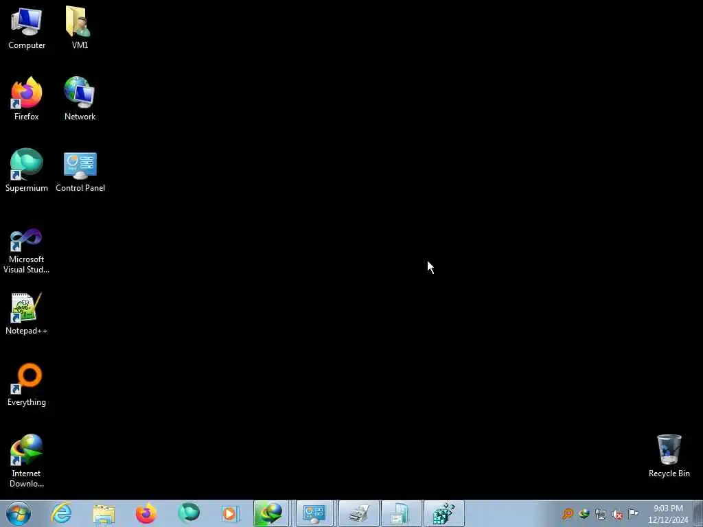Screen dimensions: 703x527
Task: Click the Internet Download Manager tray icon
Action: (584, 513)
